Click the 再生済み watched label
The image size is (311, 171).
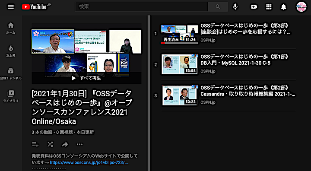(171, 39)
